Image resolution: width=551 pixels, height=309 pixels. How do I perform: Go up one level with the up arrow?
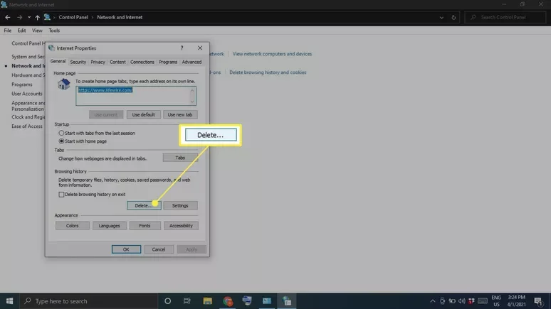pos(37,17)
